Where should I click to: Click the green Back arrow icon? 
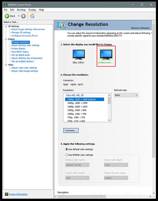pos(7,16)
